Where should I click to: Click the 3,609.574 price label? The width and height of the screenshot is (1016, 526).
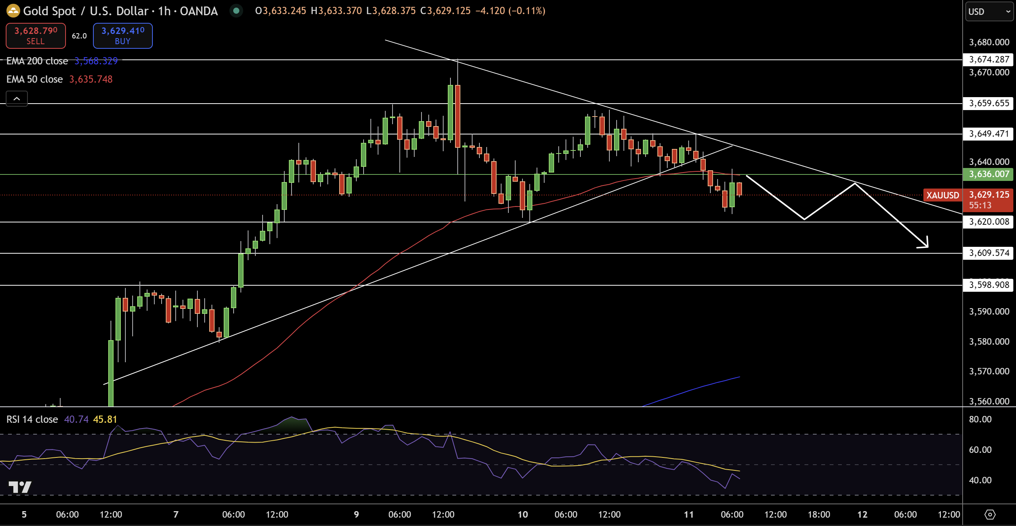tap(989, 253)
